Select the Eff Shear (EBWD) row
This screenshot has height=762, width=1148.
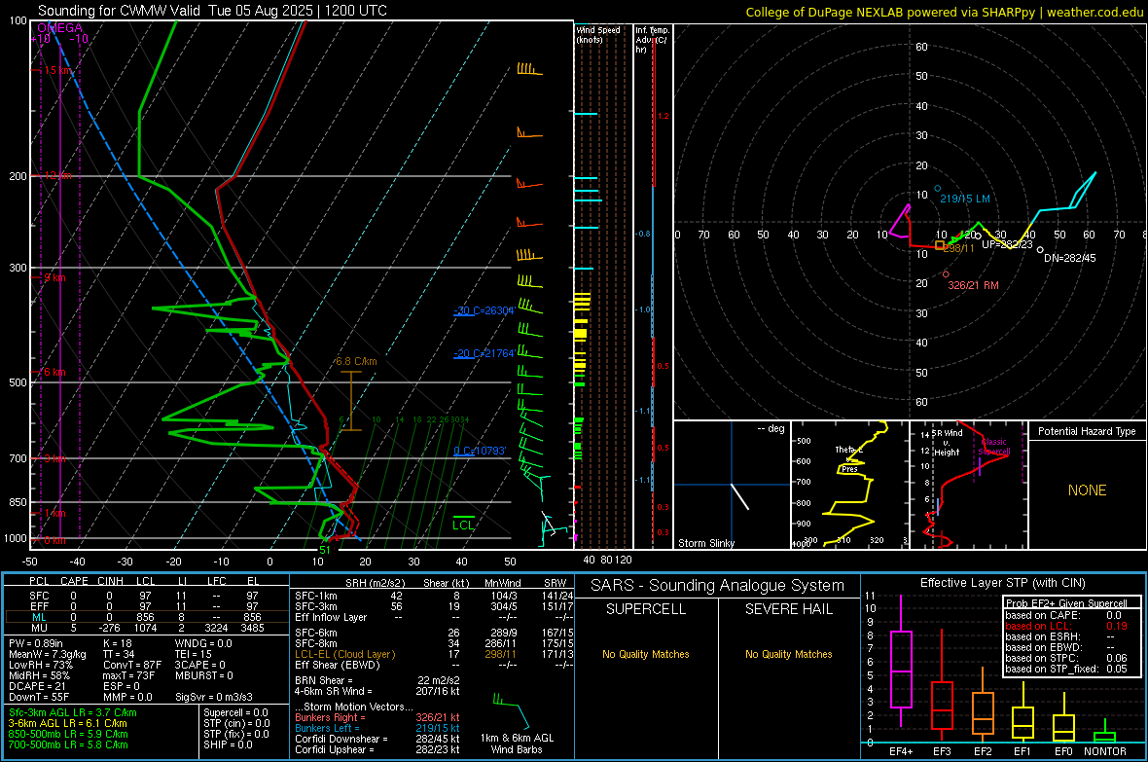coord(434,665)
